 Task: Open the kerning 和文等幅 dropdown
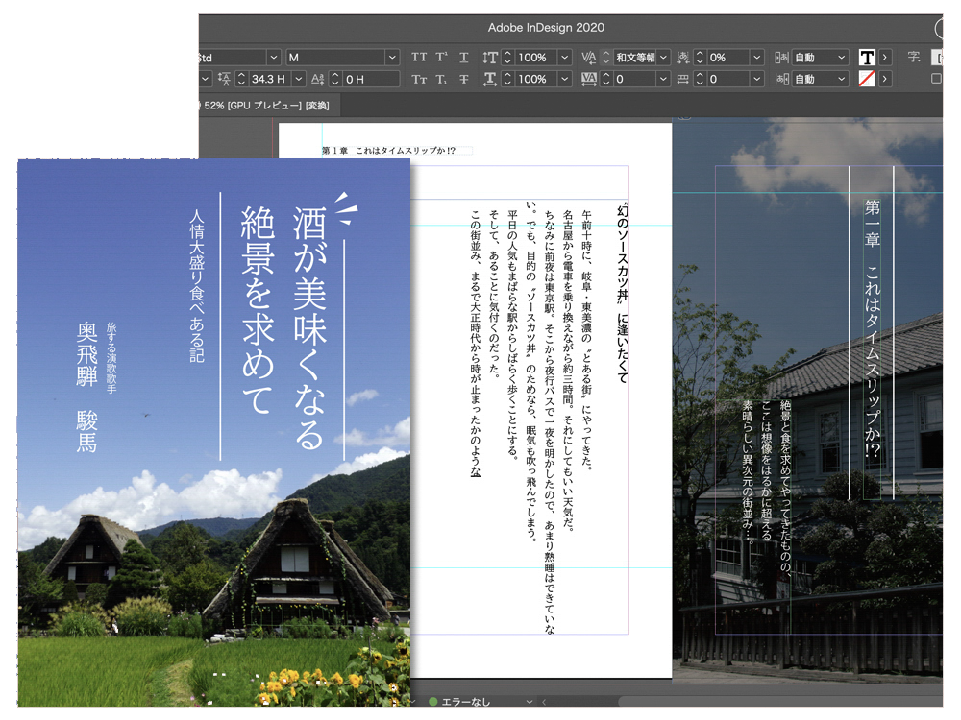tap(663, 58)
